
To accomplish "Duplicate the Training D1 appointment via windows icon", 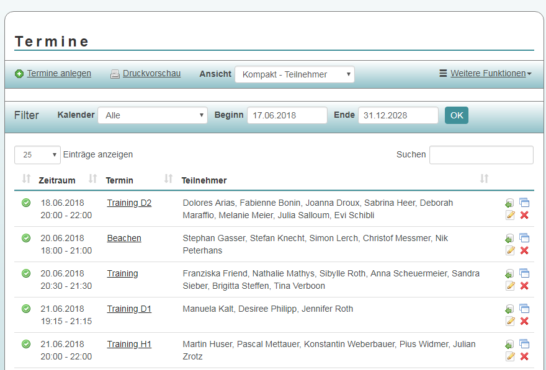I will pyautogui.click(x=524, y=308).
